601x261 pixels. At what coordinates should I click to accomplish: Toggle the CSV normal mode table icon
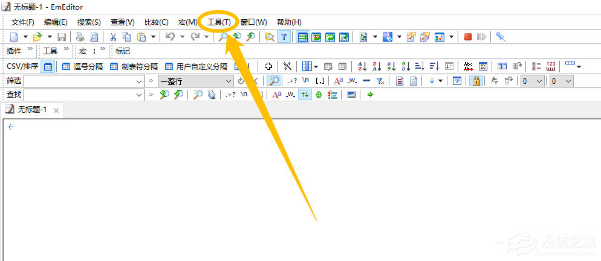coord(48,66)
